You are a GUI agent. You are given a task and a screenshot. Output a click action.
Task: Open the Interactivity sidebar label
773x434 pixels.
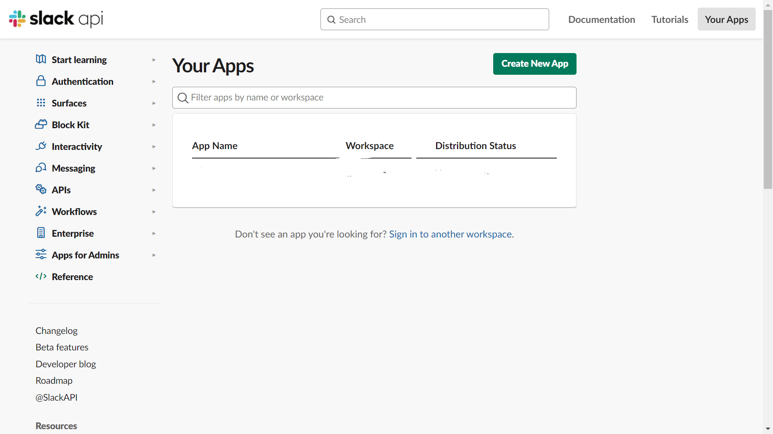click(x=77, y=147)
